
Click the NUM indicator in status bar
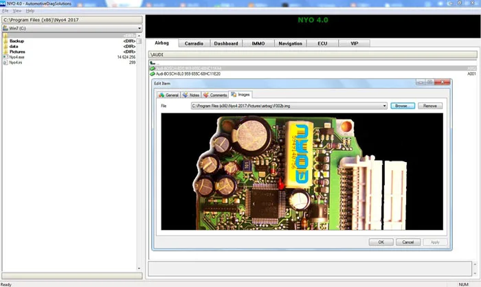[x=464, y=284]
